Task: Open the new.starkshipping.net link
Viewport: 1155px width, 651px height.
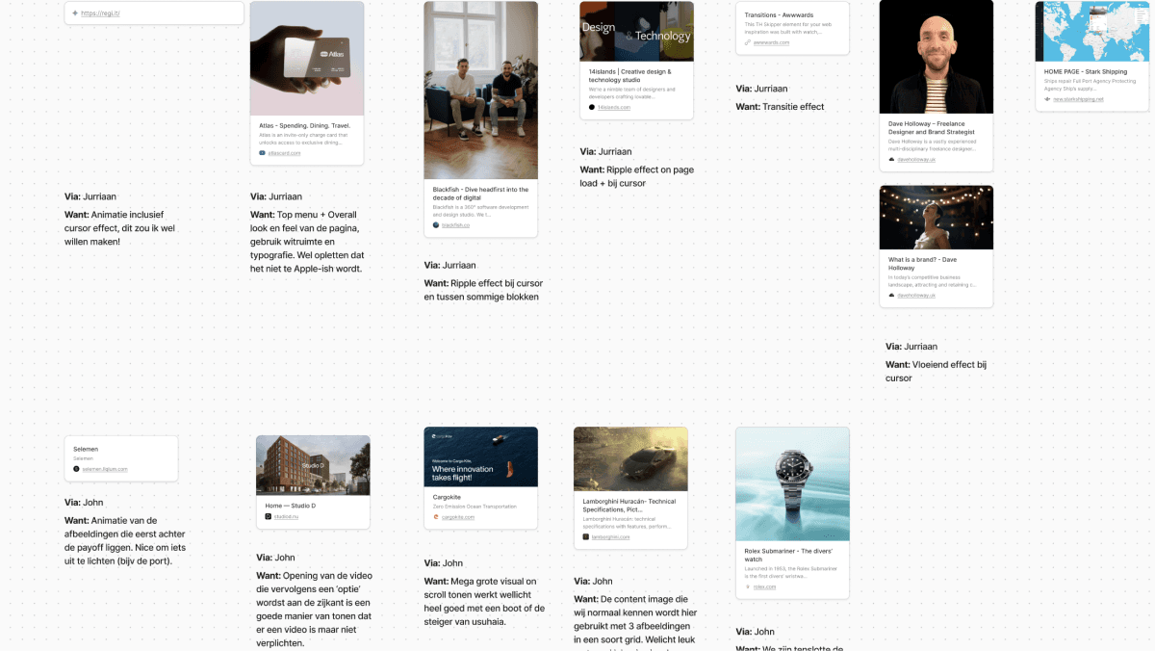Action: click(1078, 98)
